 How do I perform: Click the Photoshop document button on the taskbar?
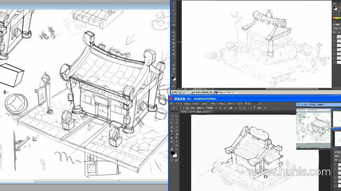click(x=226, y=92)
